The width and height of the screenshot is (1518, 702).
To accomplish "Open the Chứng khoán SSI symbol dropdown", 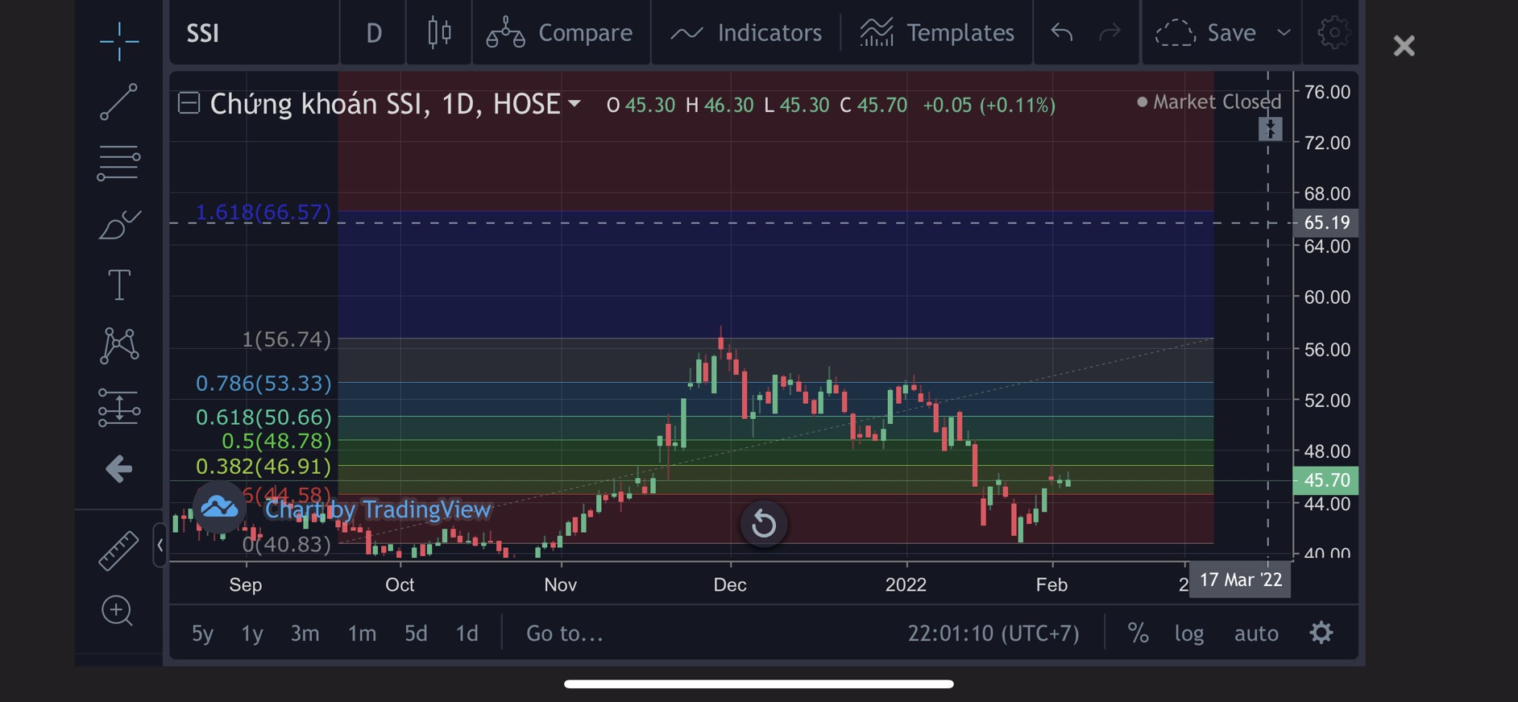I will (574, 103).
